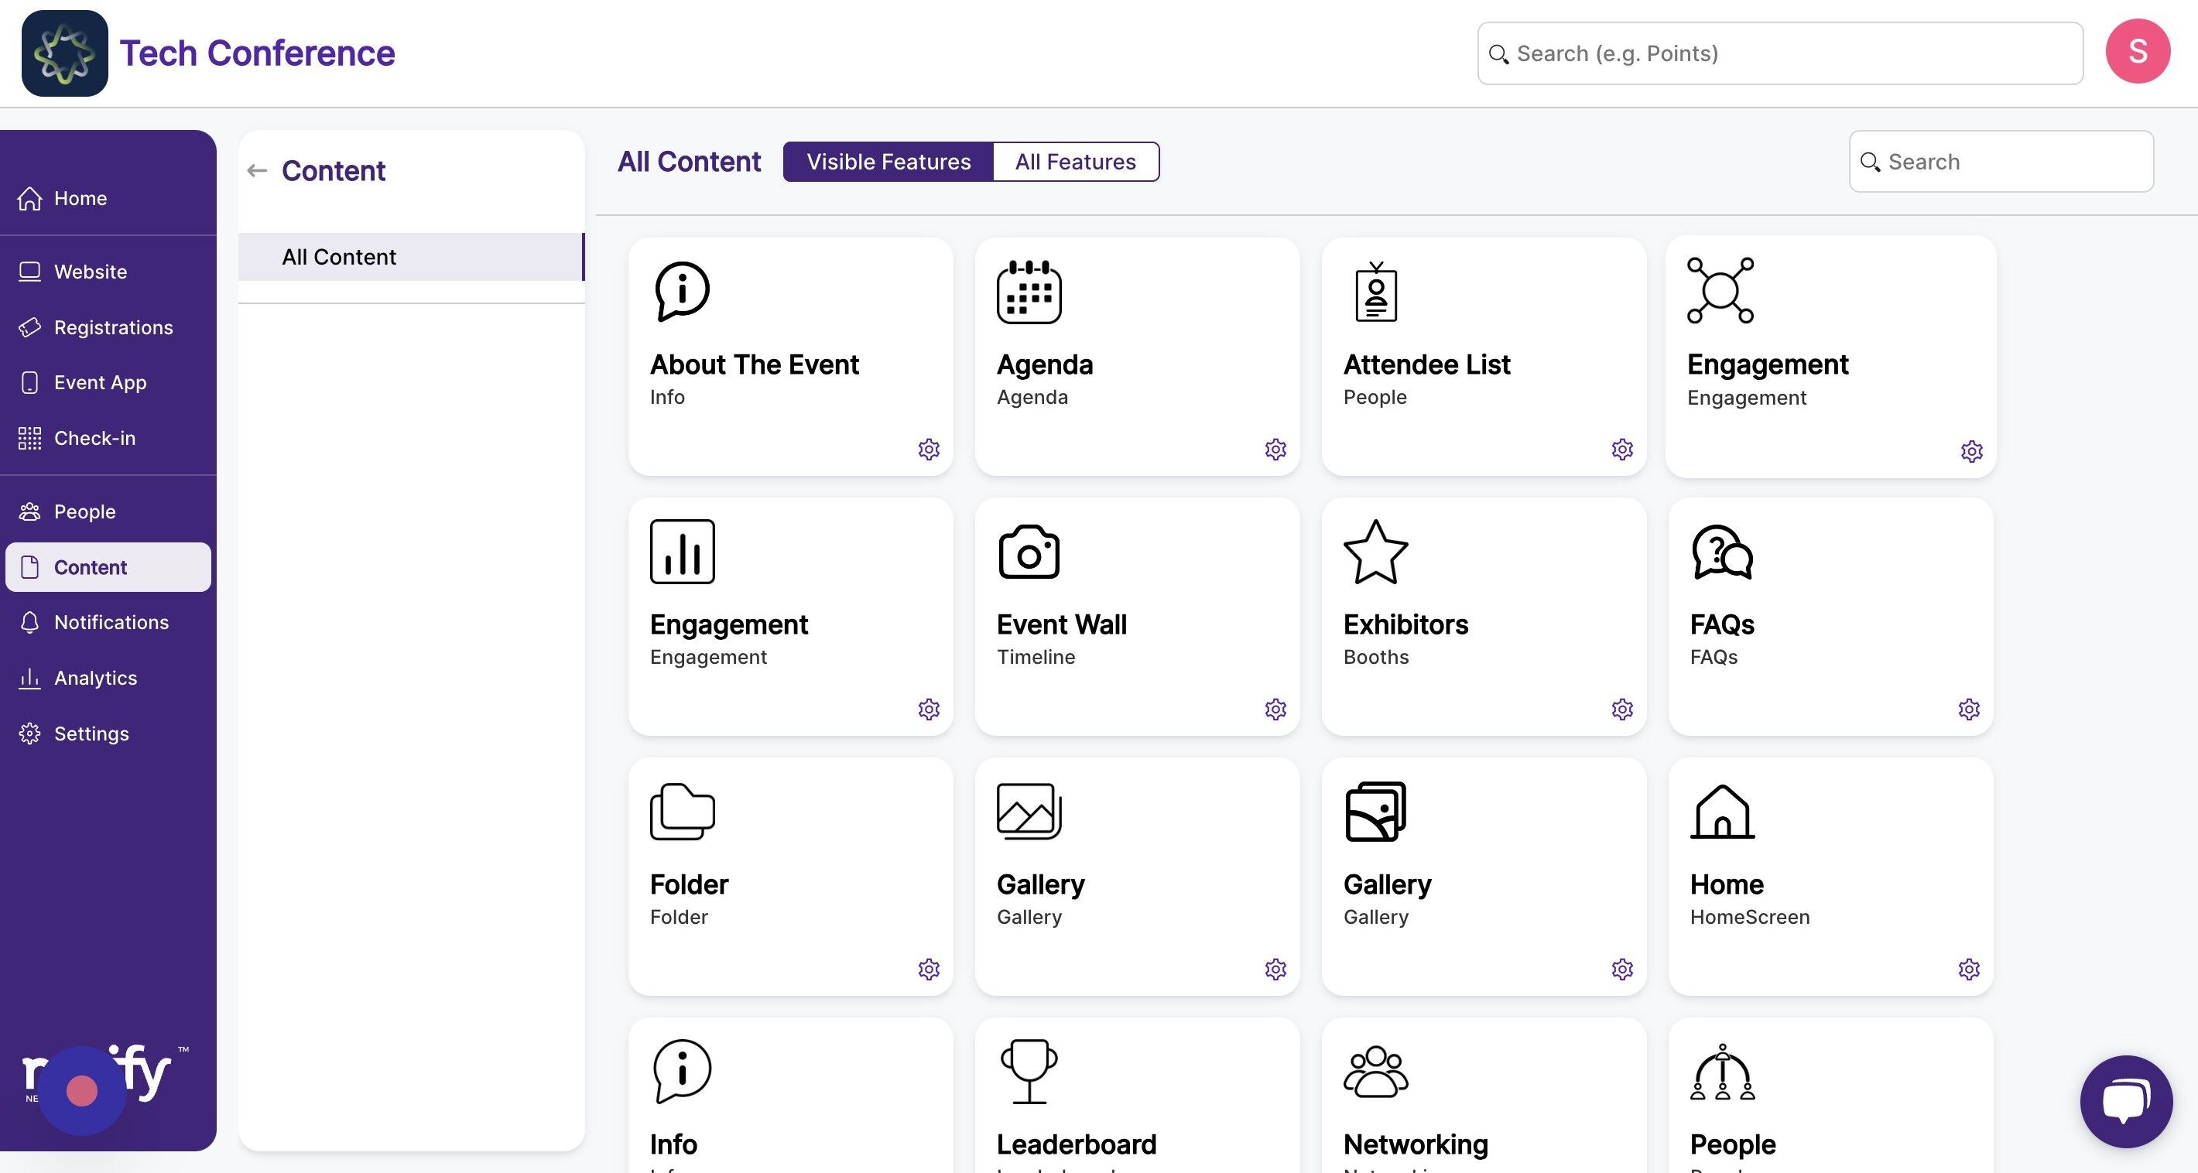Screen dimensions: 2198x1173
Task: Click the gear icon on Event Wall card
Action: (x=1275, y=709)
